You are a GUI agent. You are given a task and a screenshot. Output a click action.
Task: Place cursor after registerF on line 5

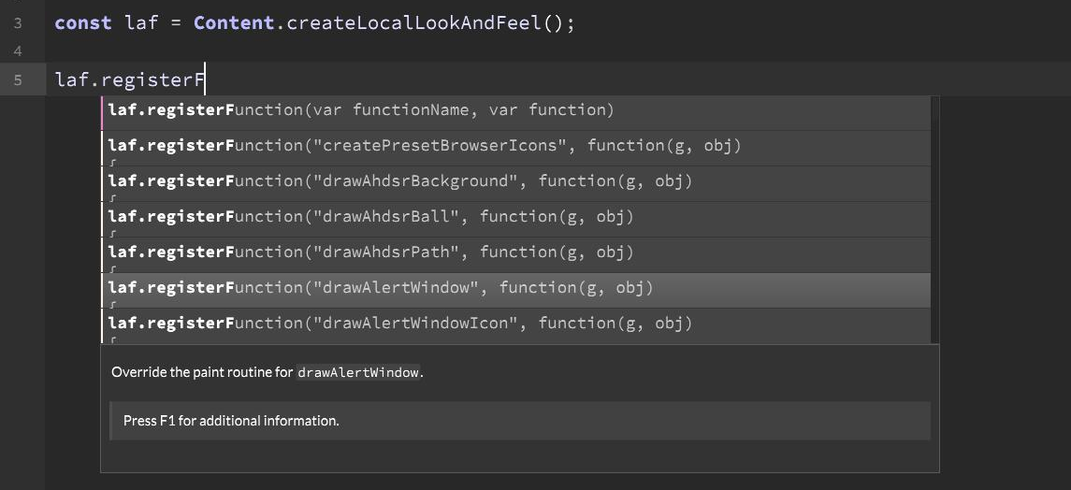tap(205, 80)
